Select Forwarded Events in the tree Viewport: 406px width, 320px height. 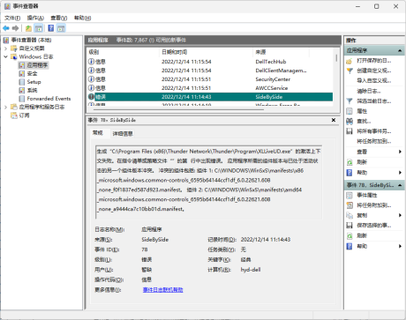49,99
